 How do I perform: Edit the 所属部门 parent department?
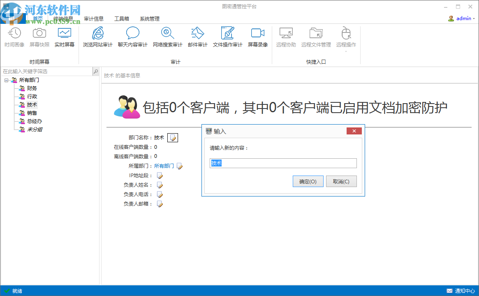[x=180, y=166]
